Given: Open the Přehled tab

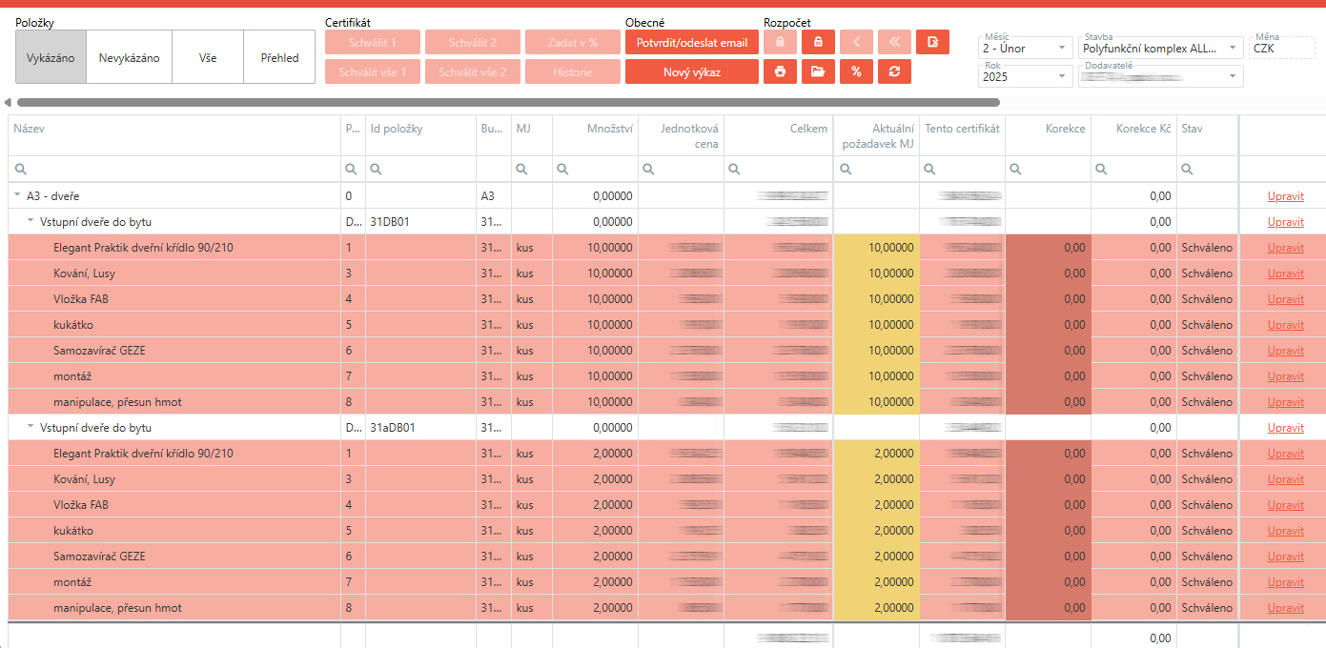Looking at the screenshot, I should 279,57.
